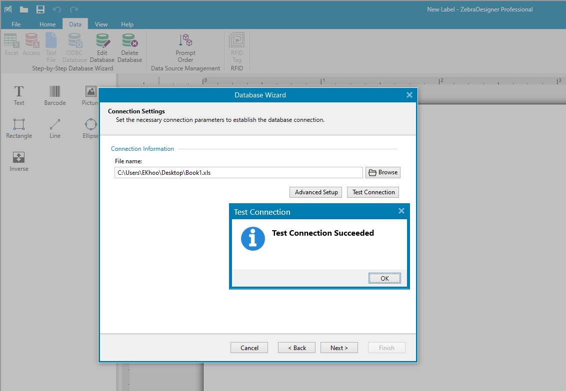Save the label using the floppy disk icon
Screen dimensions: 566x391
pyautogui.click(x=40, y=9)
